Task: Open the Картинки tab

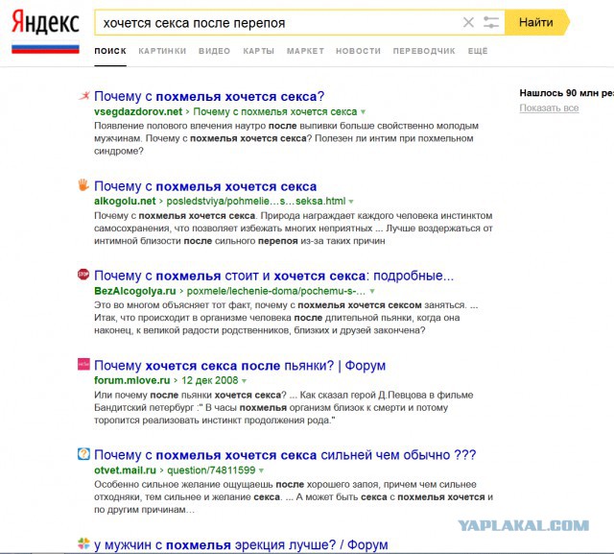Action: coord(162,51)
